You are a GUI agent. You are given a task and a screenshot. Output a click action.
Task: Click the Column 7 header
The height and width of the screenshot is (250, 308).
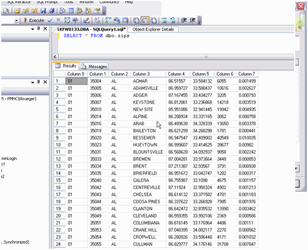click(247, 74)
